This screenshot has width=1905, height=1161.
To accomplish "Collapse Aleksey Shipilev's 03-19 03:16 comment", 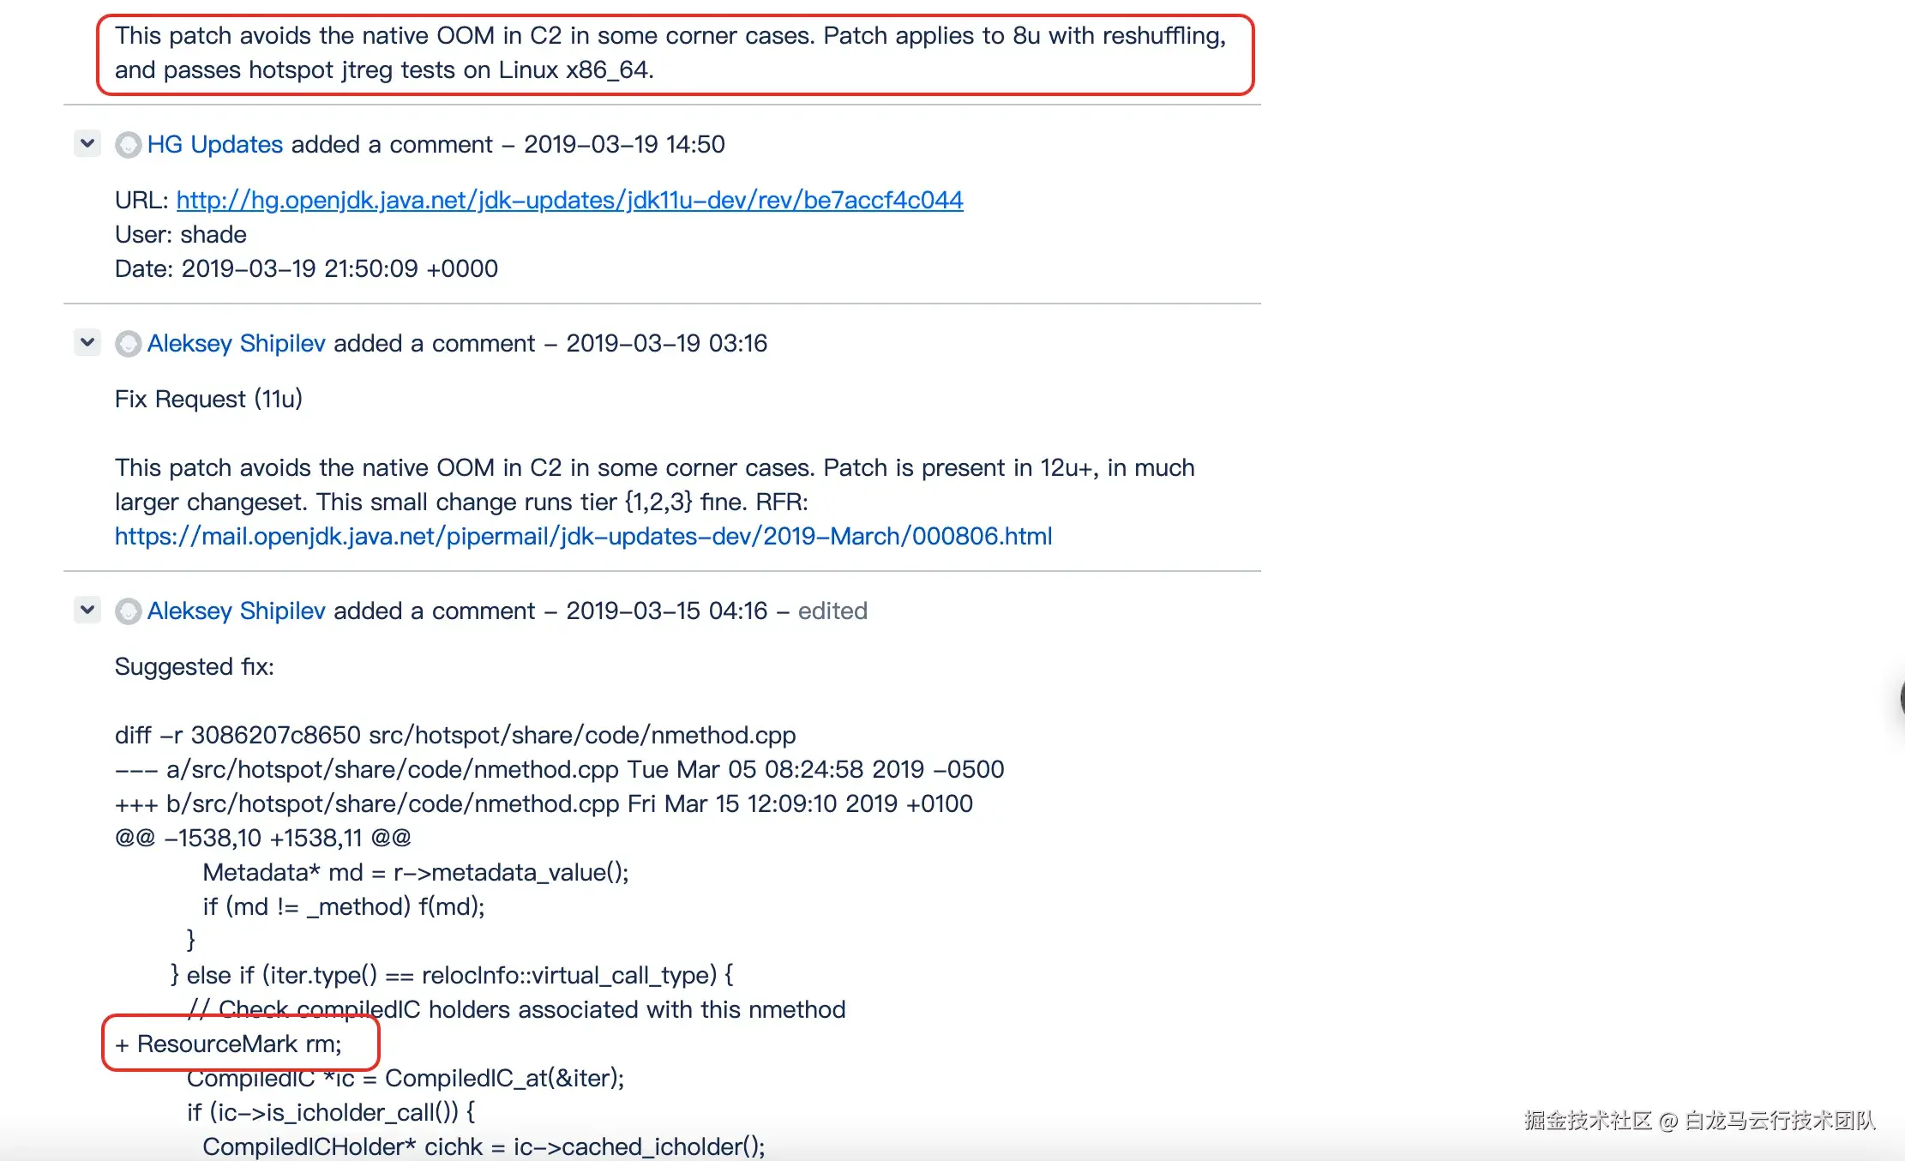I will click(x=87, y=342).
